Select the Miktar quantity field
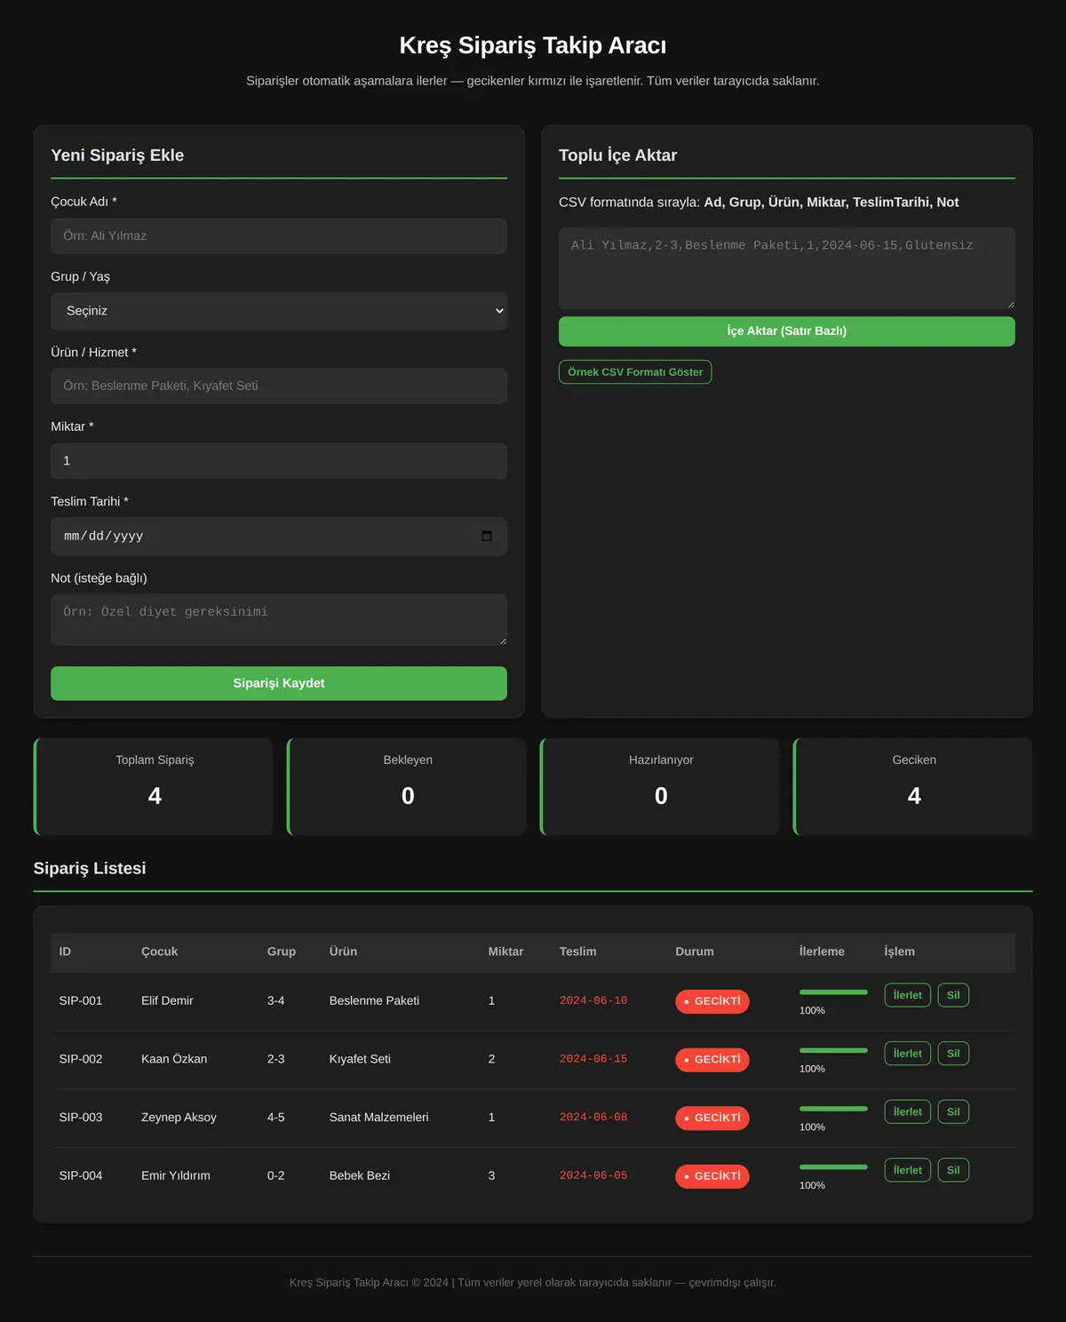Viewport: 1066px width, 1322px height. pyautogui.click(x=279, y=461)
